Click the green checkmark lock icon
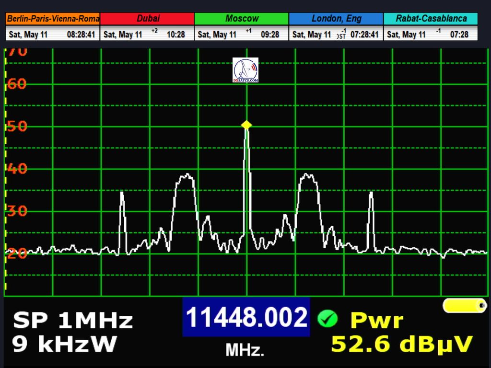This screenshot has width=491, height=368. (327, 318)
